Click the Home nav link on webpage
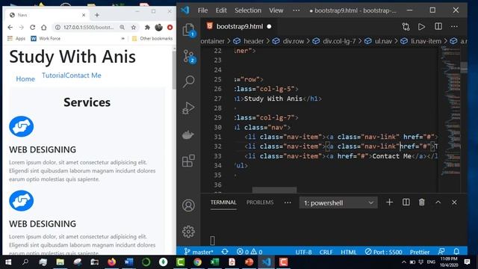The height and width of the screenshot is (269, 478). click(25, 79)
